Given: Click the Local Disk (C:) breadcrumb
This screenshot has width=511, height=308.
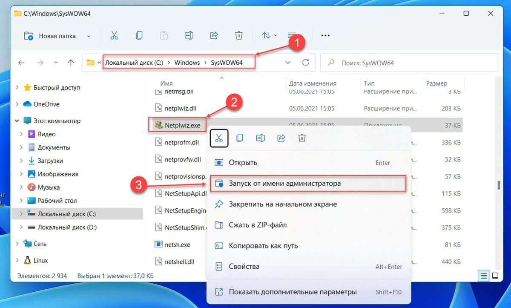Looking at the screenshot, I should tap(134, 63).
